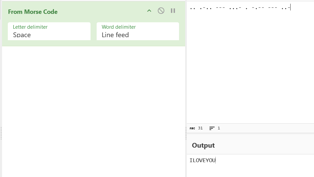Set breakpoint with the pause icon
Viewport: 314px width, 177px height.
click(173, 11)
